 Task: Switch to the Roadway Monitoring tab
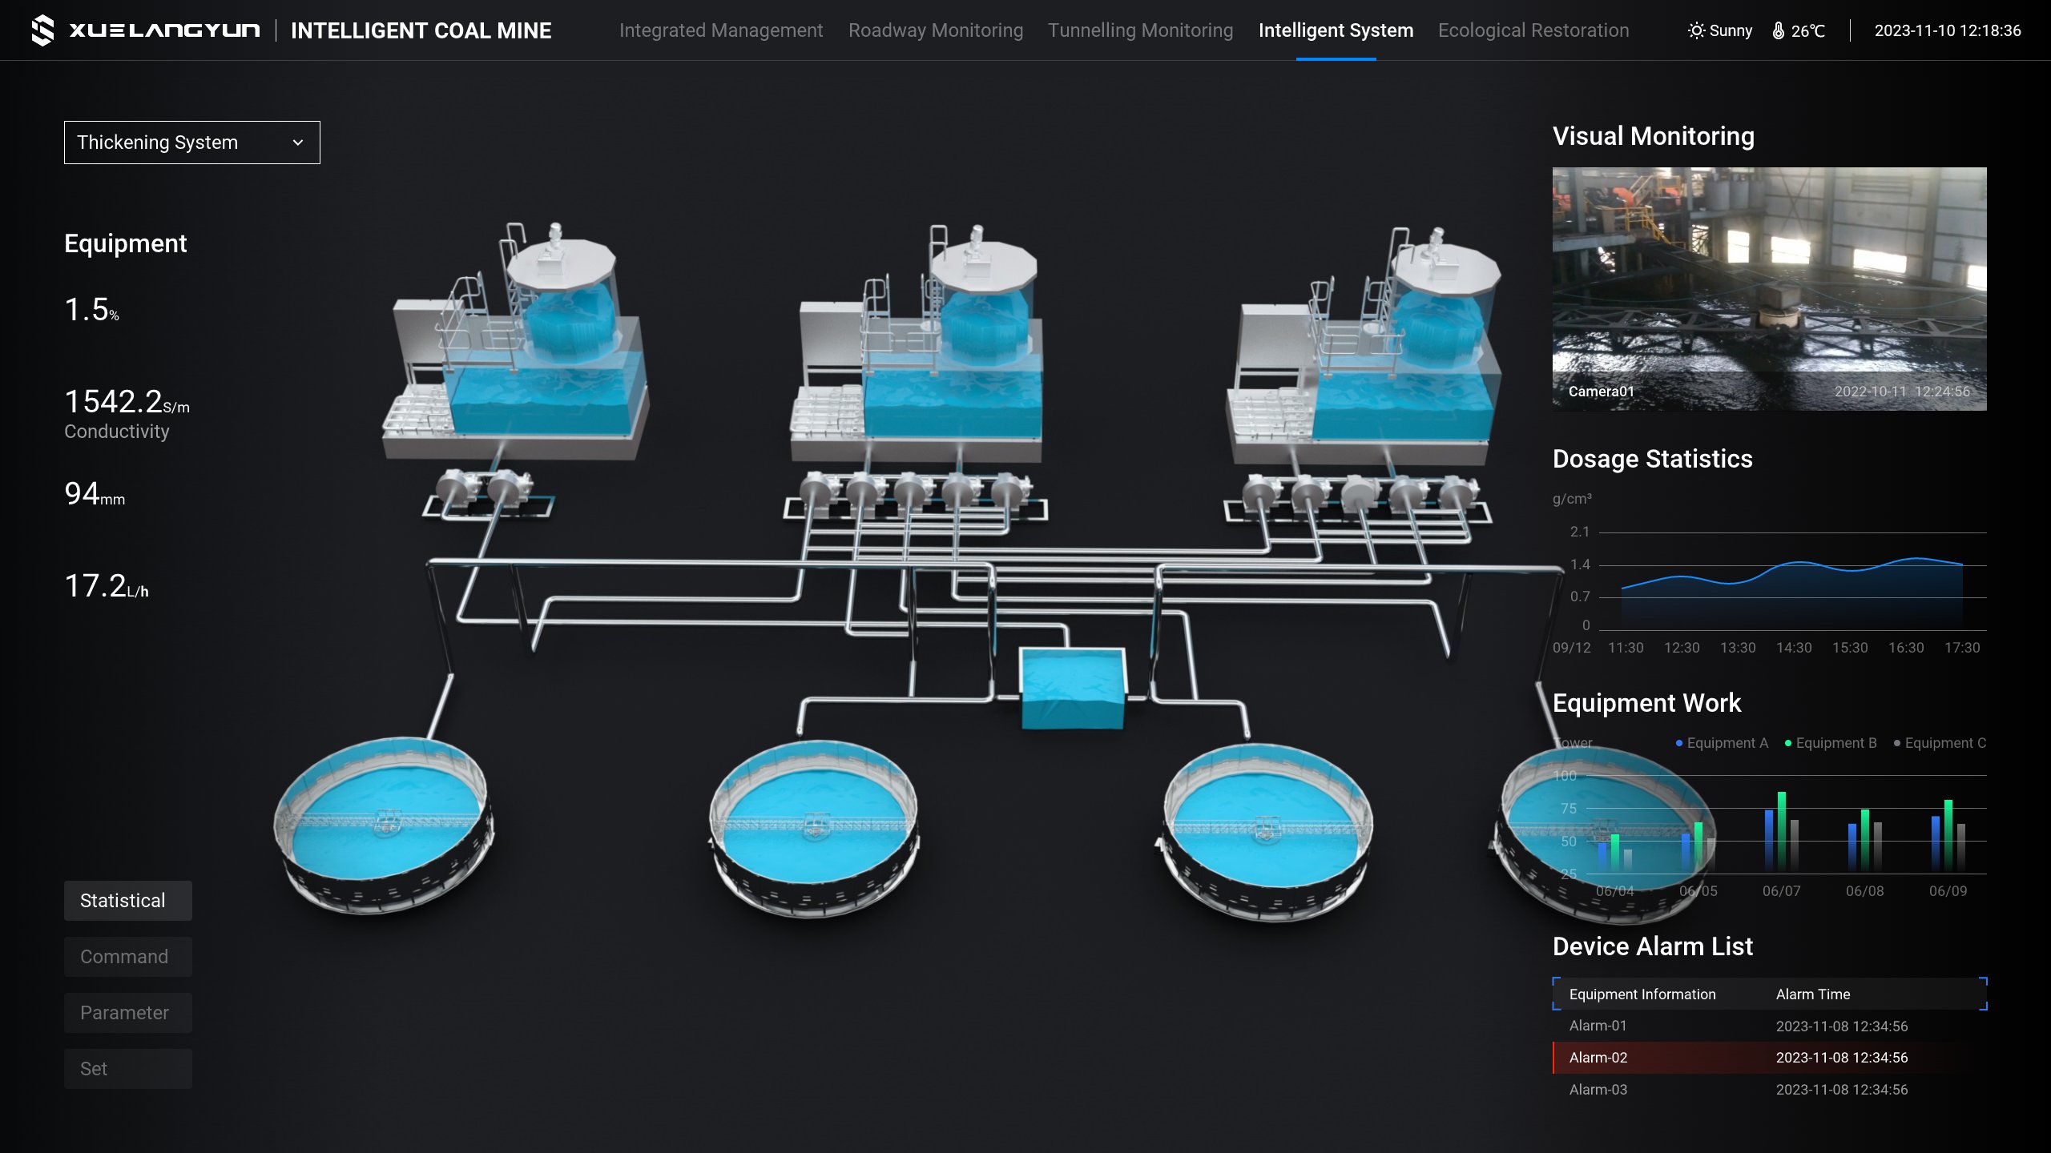click(x=936, y=30)
